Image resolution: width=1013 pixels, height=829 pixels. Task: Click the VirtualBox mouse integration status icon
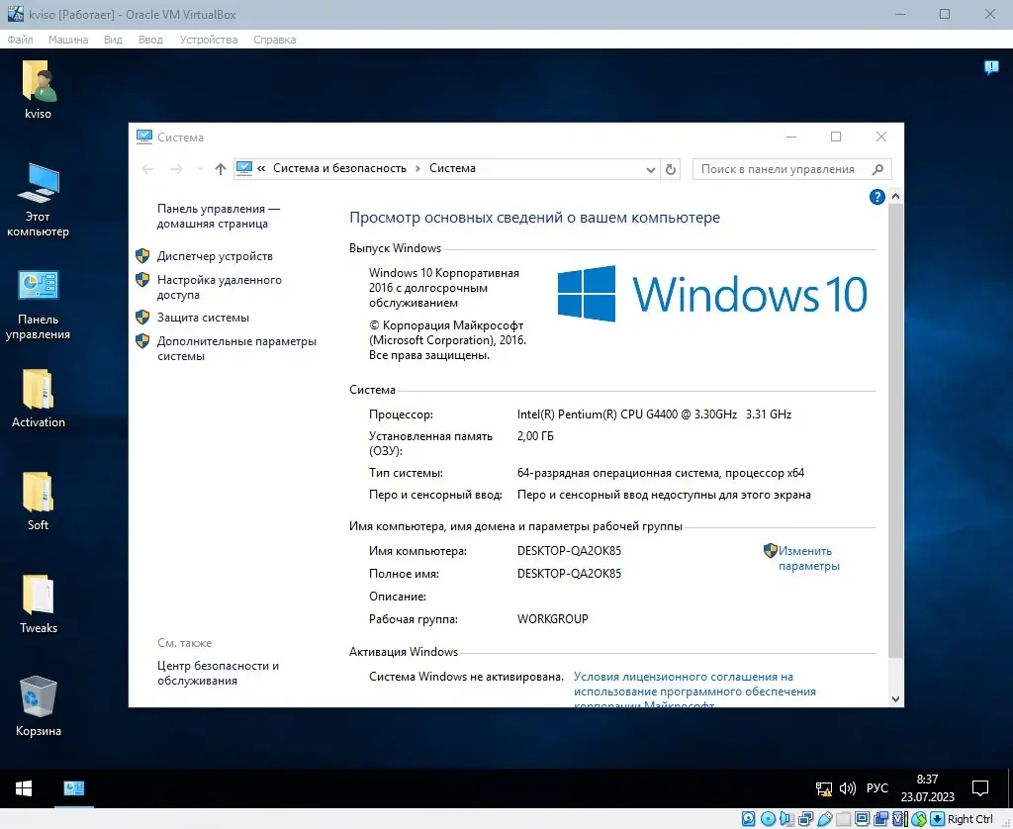pos(918,819)
